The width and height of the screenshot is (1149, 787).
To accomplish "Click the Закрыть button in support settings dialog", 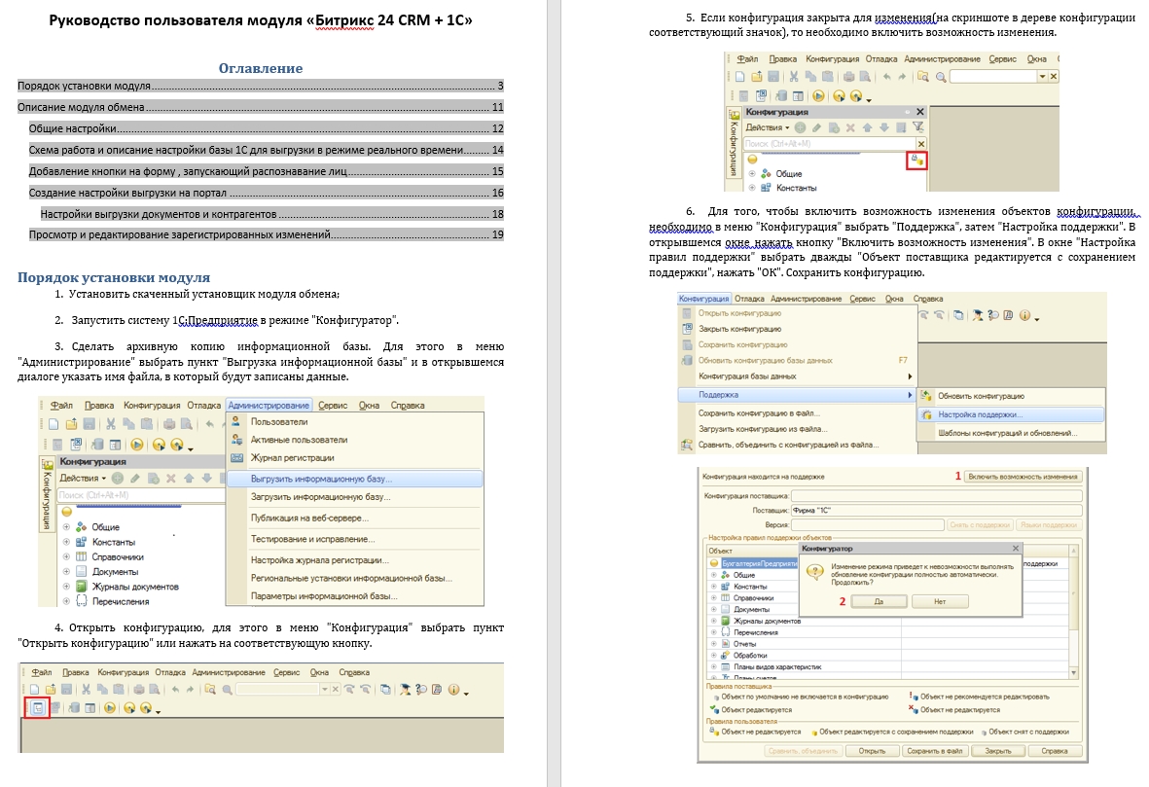I will point(998,751).
